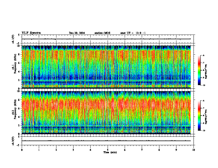Screen dimensions: 218x168
Task: Click the '-8' tick on ch.1 color bar
Action: (203, 70)
